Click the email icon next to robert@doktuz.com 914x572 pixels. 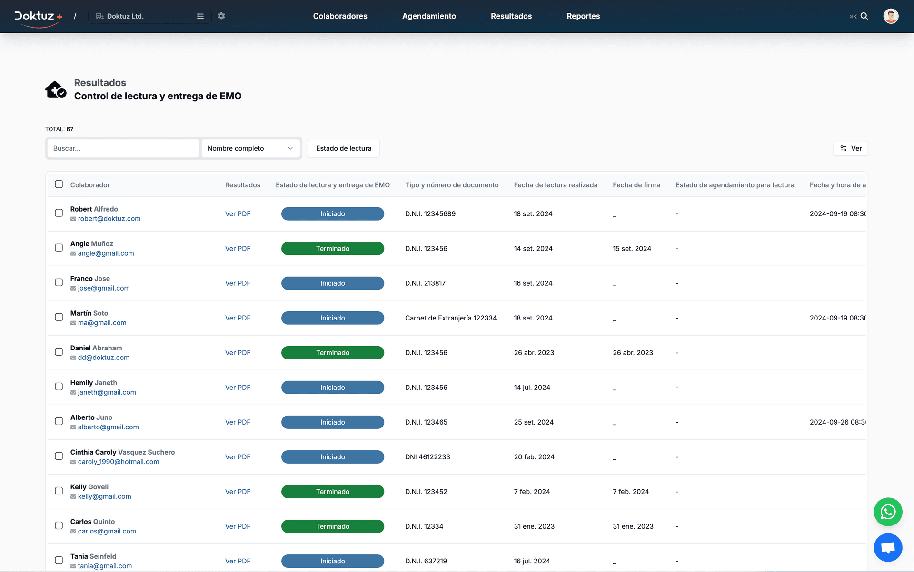tap(73, 219)
